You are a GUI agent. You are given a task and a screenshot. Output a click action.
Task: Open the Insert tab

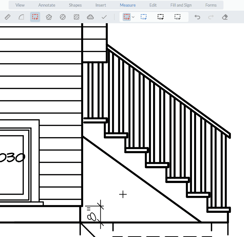click(x=101, y=5)
